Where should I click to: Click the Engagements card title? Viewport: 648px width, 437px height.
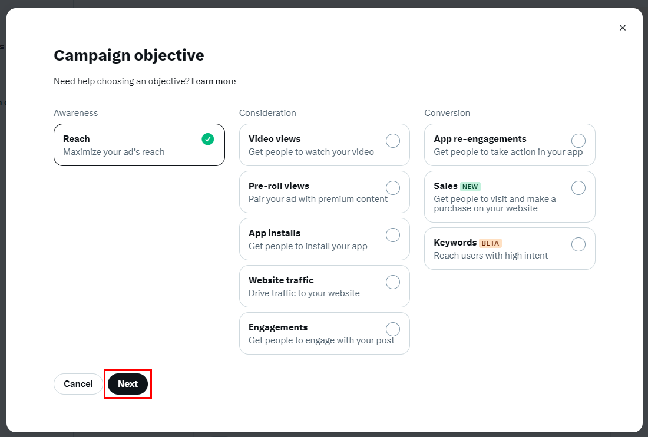click(278, 327)
